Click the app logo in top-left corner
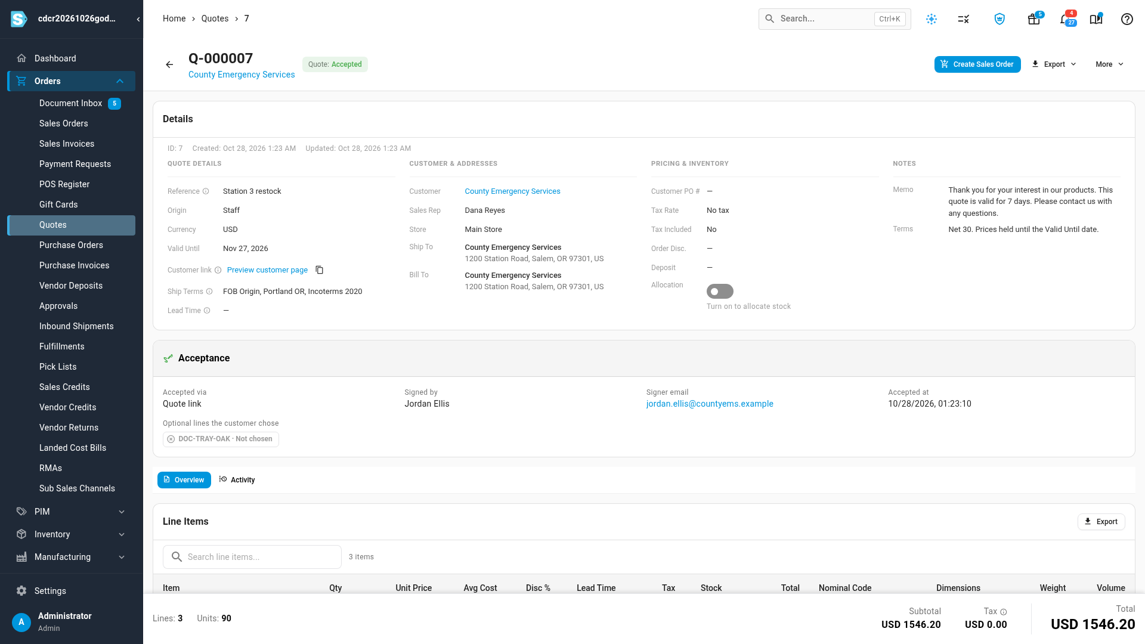Image resolution: width=1145 pixels, height=644 pixels. tap(19, 19)
